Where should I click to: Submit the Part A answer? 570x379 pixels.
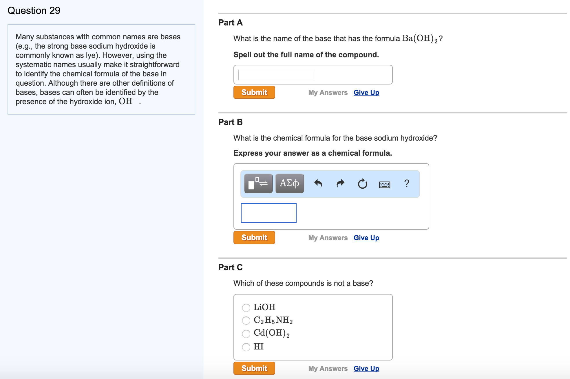click(x=254, y=92)
